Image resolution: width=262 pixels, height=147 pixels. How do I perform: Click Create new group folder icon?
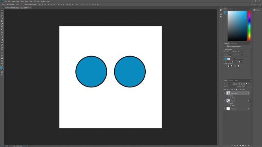pos(243,145)
